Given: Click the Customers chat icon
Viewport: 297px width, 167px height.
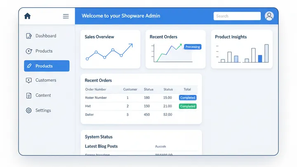Looking at the screenshot, I should 29,80.
